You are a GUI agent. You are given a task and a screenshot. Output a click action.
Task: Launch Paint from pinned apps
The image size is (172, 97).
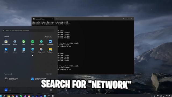coord(33,50)
